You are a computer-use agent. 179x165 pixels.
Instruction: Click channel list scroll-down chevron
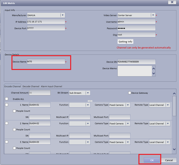[174, 149]
